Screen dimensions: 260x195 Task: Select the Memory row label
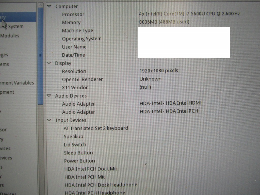click(x=71, y=22)
